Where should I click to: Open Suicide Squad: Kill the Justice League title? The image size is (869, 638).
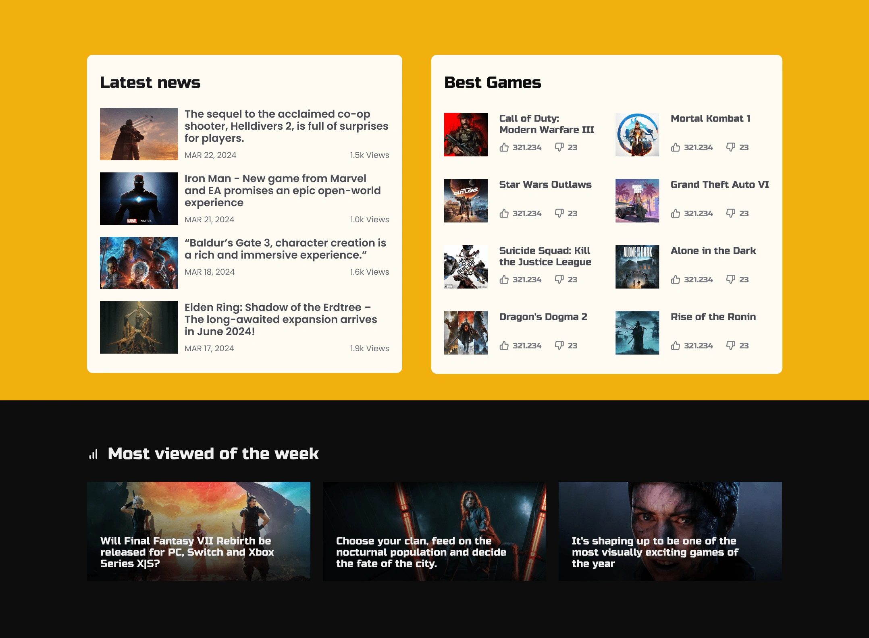click(x=545, y=256)
